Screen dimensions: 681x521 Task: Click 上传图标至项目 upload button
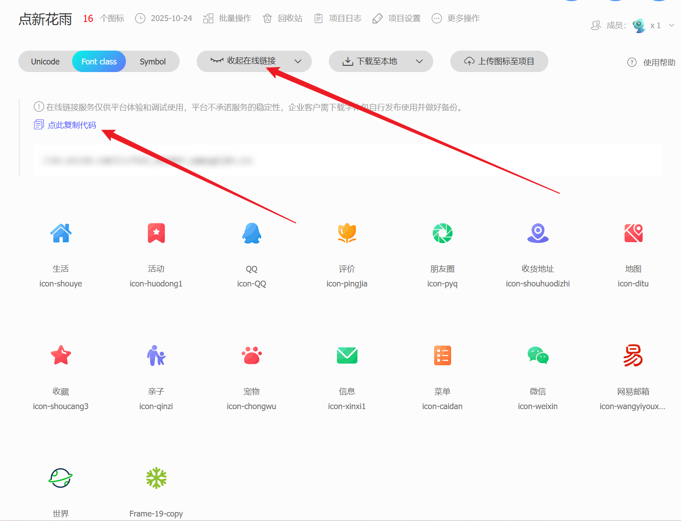pos(499,61)
